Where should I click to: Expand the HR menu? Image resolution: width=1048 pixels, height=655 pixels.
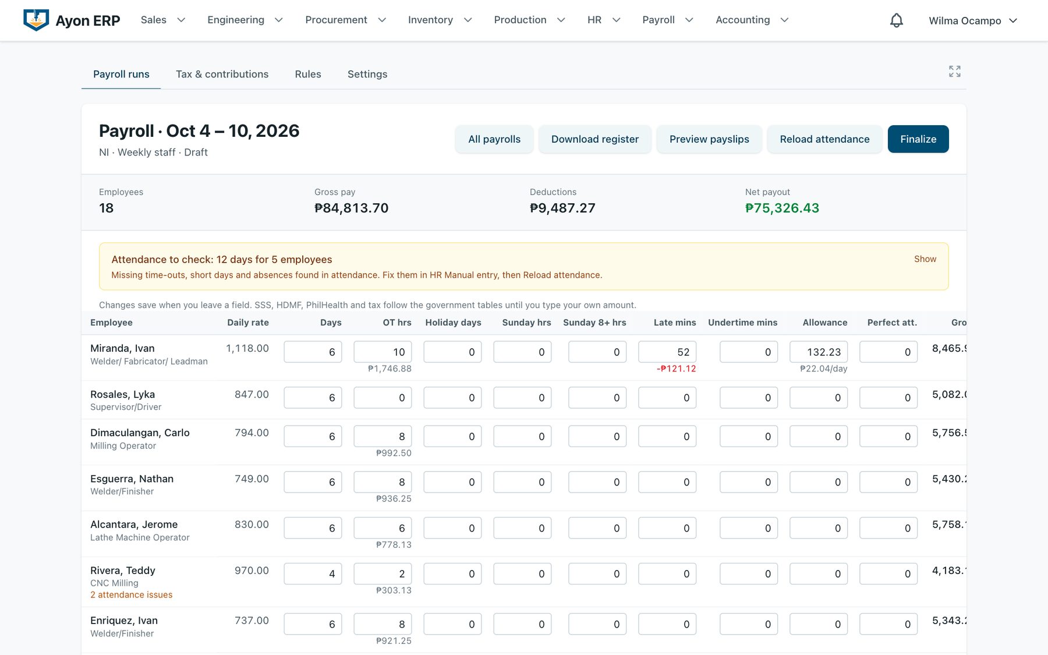click(x=604, y=20)
